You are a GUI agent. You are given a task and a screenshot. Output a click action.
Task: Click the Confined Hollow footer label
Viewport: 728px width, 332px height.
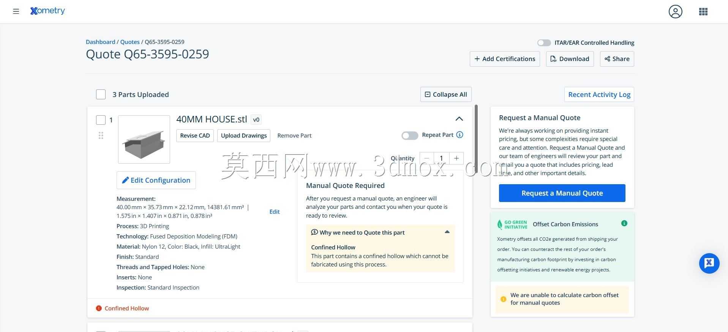coord(127,309)
